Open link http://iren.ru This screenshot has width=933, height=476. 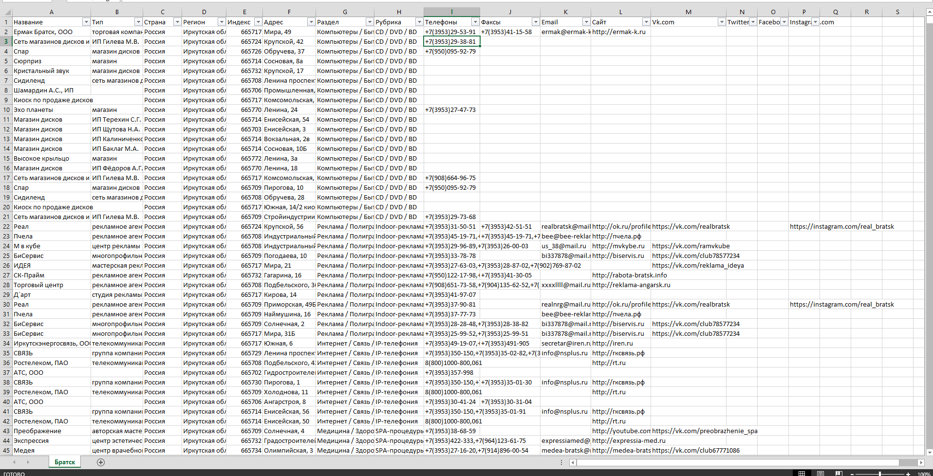(x=613, y=343)
